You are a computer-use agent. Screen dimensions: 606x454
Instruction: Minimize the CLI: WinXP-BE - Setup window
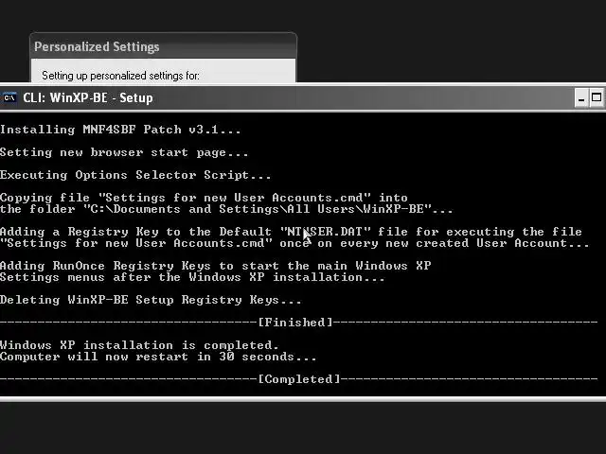[580, 98]
